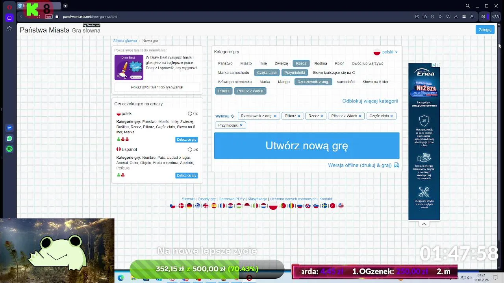This screenshot has width=504, height=283.
Task: Choose the American flag language icon
Action: point(341,206)
